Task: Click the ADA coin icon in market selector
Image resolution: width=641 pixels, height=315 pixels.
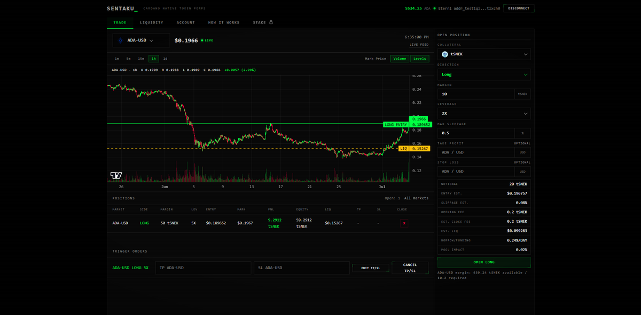Action: [121, 41]
